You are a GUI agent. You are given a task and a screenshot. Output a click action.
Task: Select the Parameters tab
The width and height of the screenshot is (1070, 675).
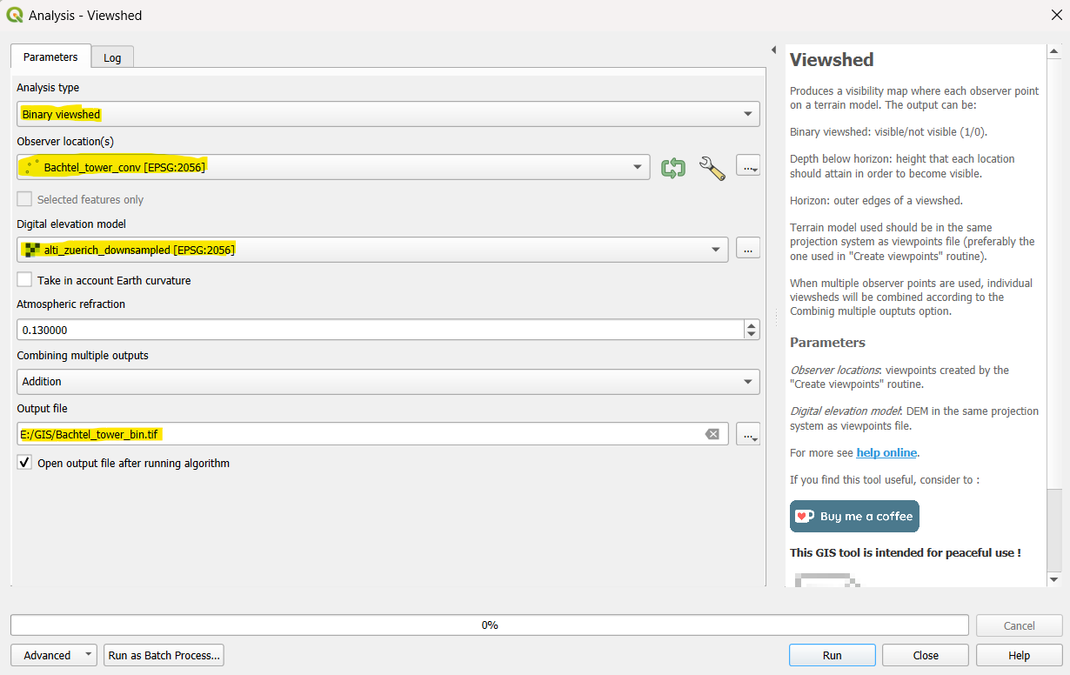point(50,57)
